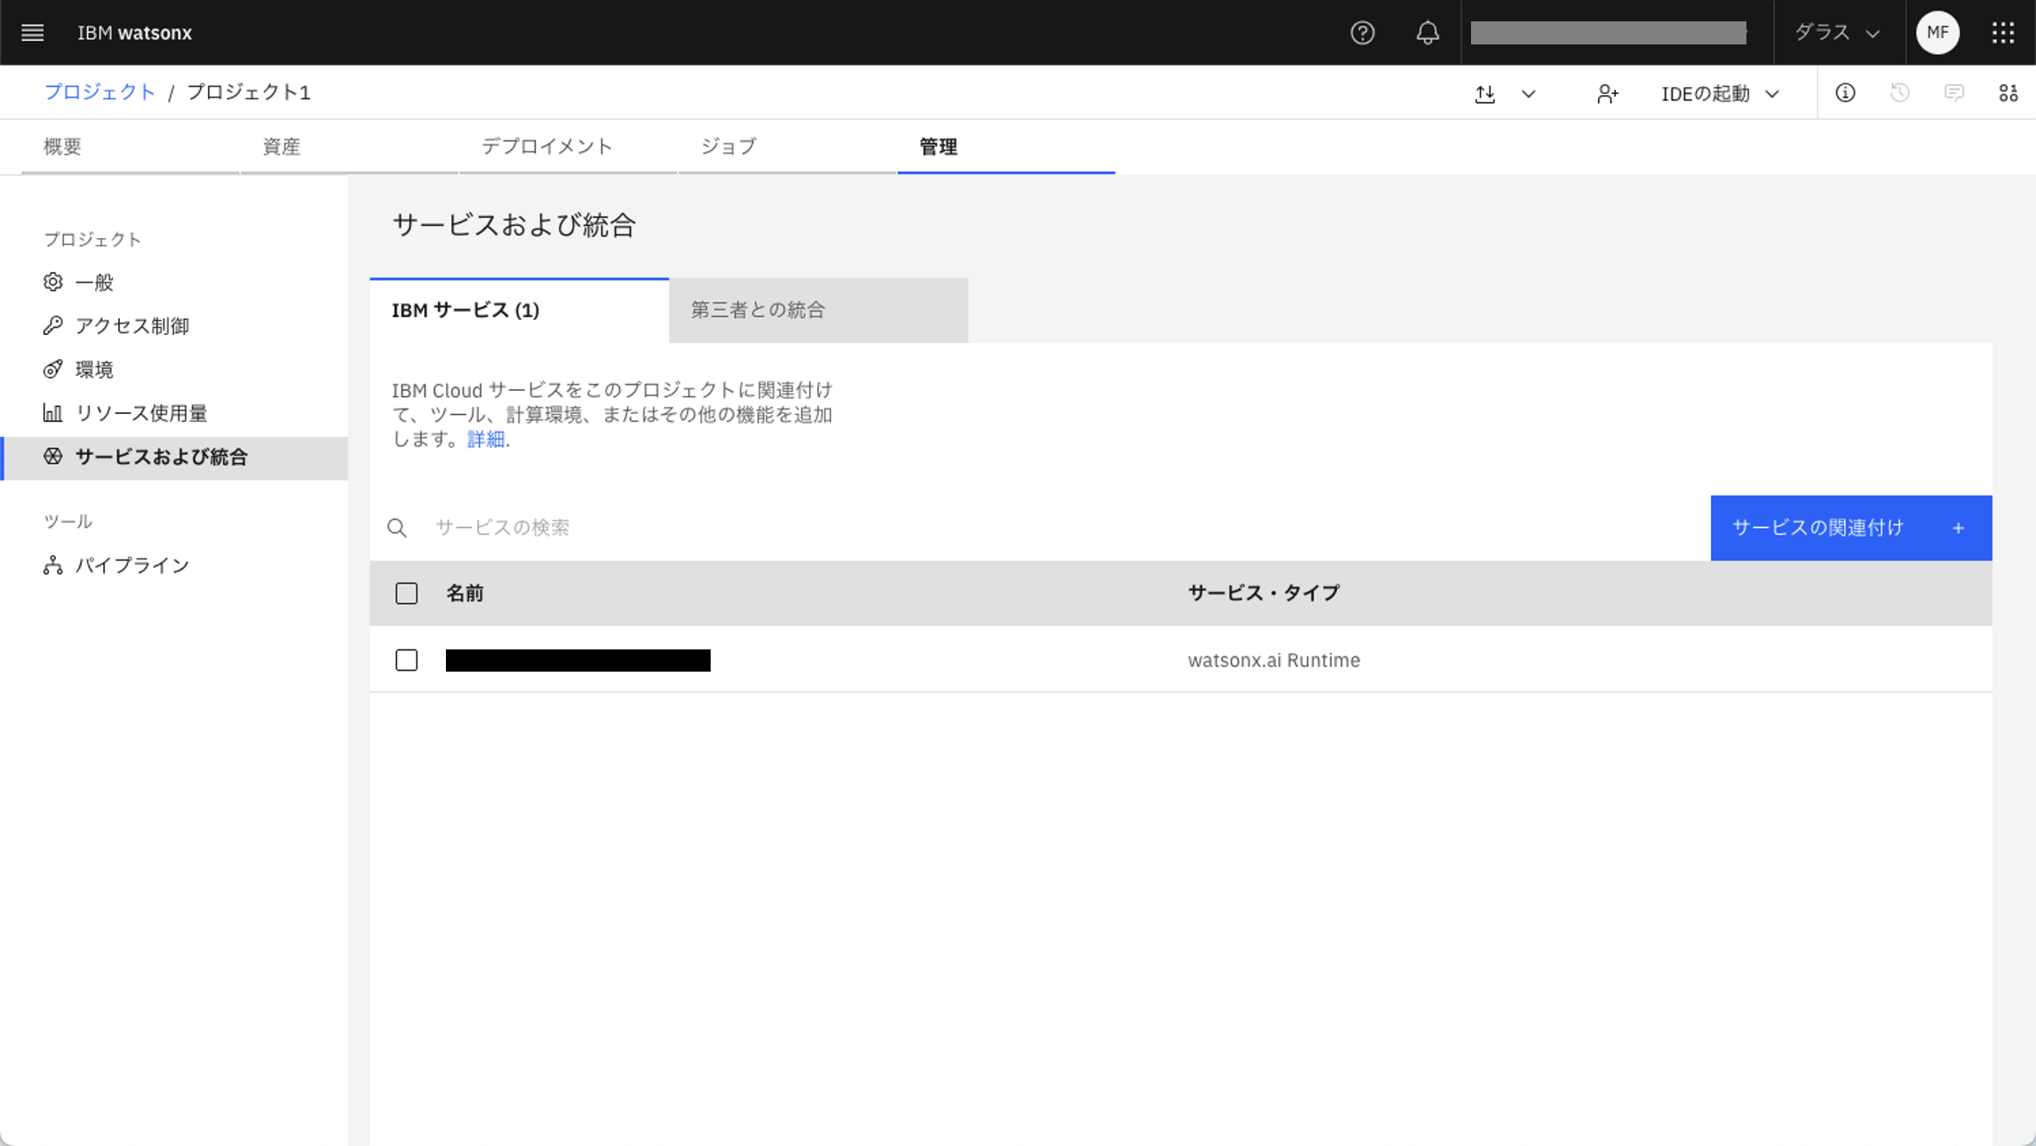Open the notifications bell
Screen dimensions: 2036x1146
[1427, 33]
